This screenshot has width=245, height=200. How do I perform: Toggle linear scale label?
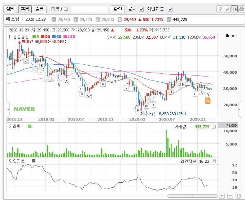(231, 36)
